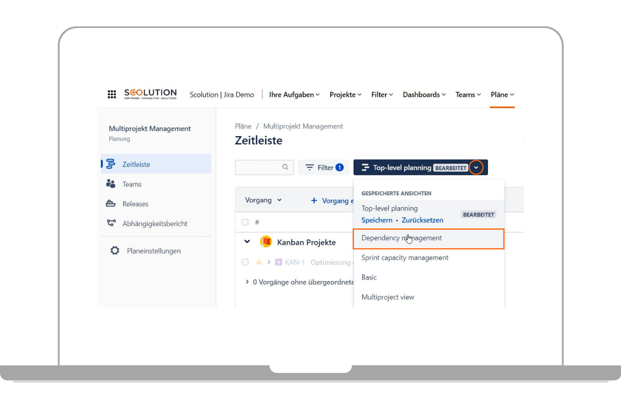This screenshot has width=621, height=409.
Task: Click the Zeitleiste timeline icon in sidebar
Action: (111, 164)
